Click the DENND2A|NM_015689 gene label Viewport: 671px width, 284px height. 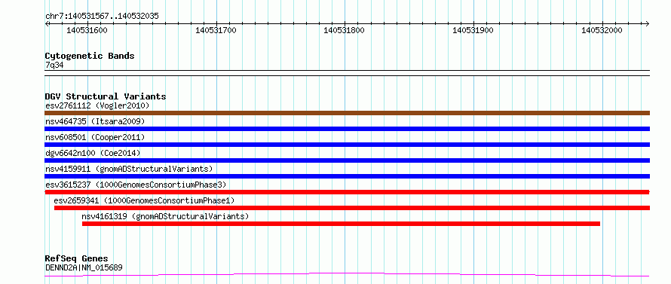pos(84,267)
